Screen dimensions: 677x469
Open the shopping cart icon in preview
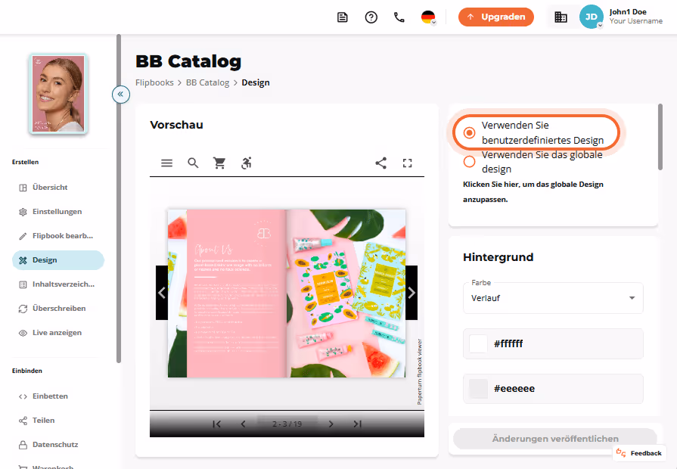[x=219, y=163]
